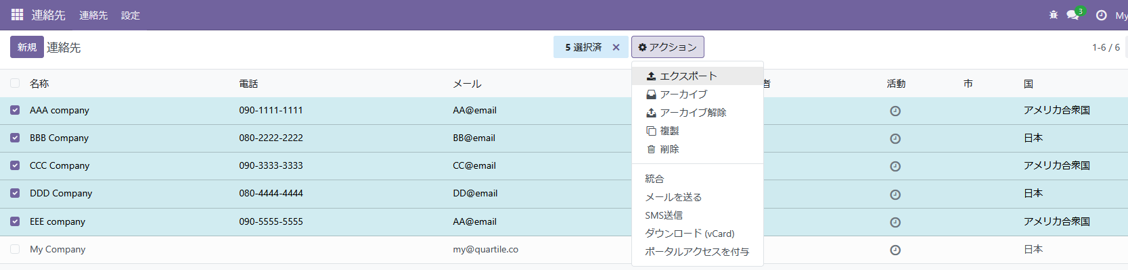Viewport: 1128px width, 270px height.
Task: Click activity clock icon for My Company
Action: (x=895, y=250)
